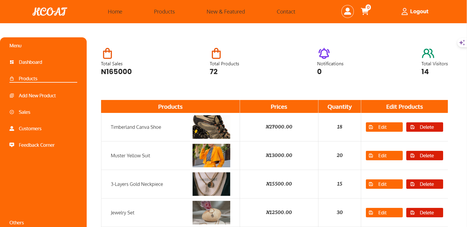The width and height of the screenshot is (467, 227).
Task: Click the sparkle assistant icon on the right edge
Action: click(x=462, y=42)
